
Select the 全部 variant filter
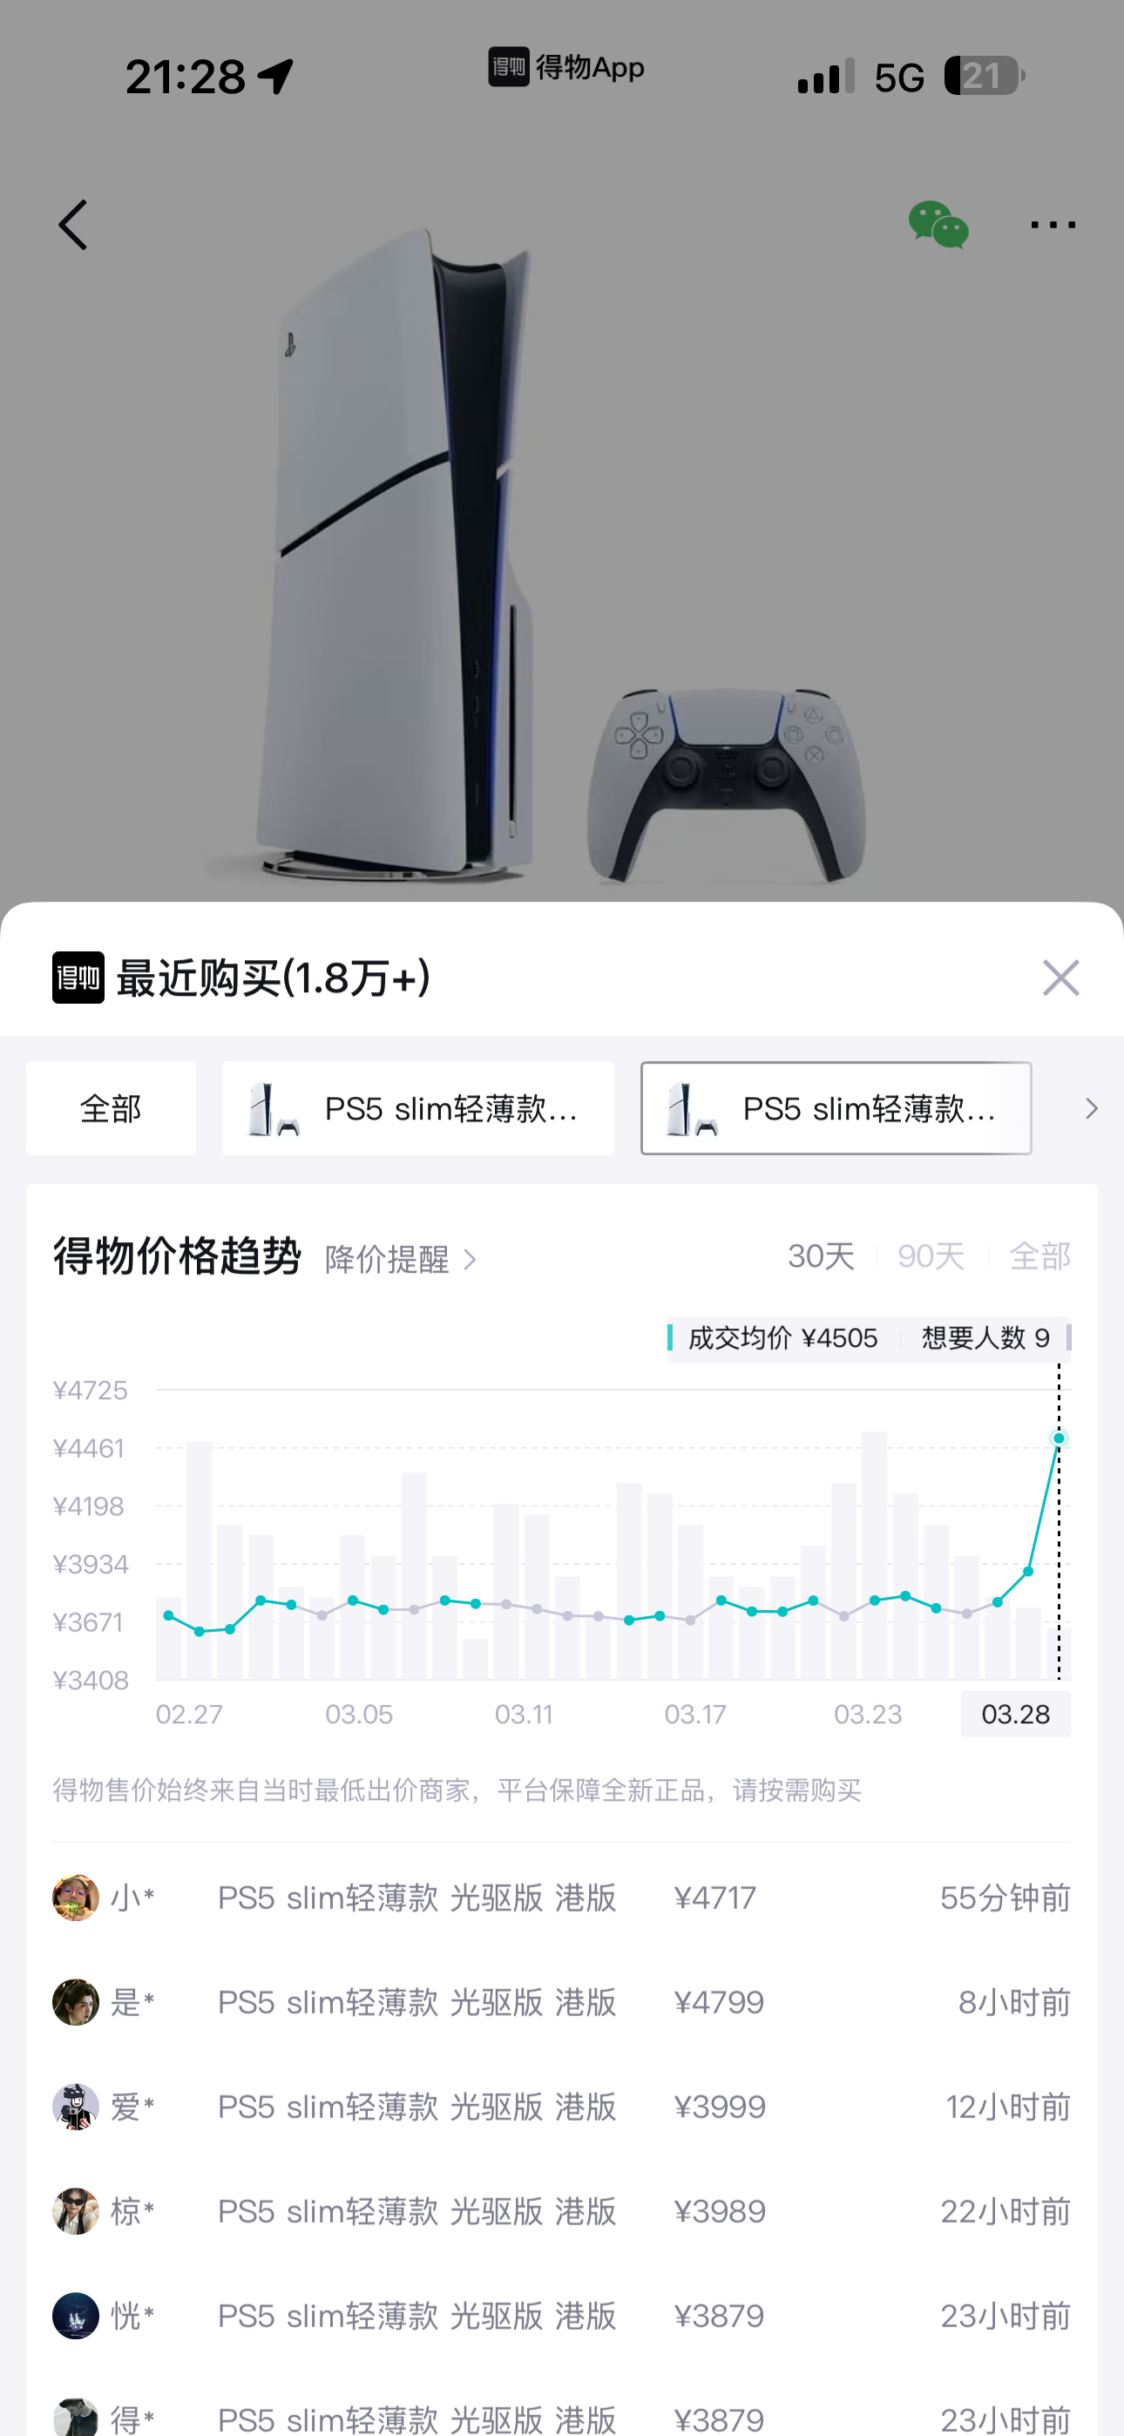click(111, 1108)
